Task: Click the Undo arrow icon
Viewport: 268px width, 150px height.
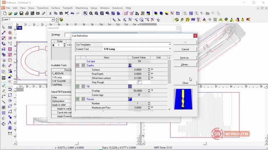Action: point(72,13)
